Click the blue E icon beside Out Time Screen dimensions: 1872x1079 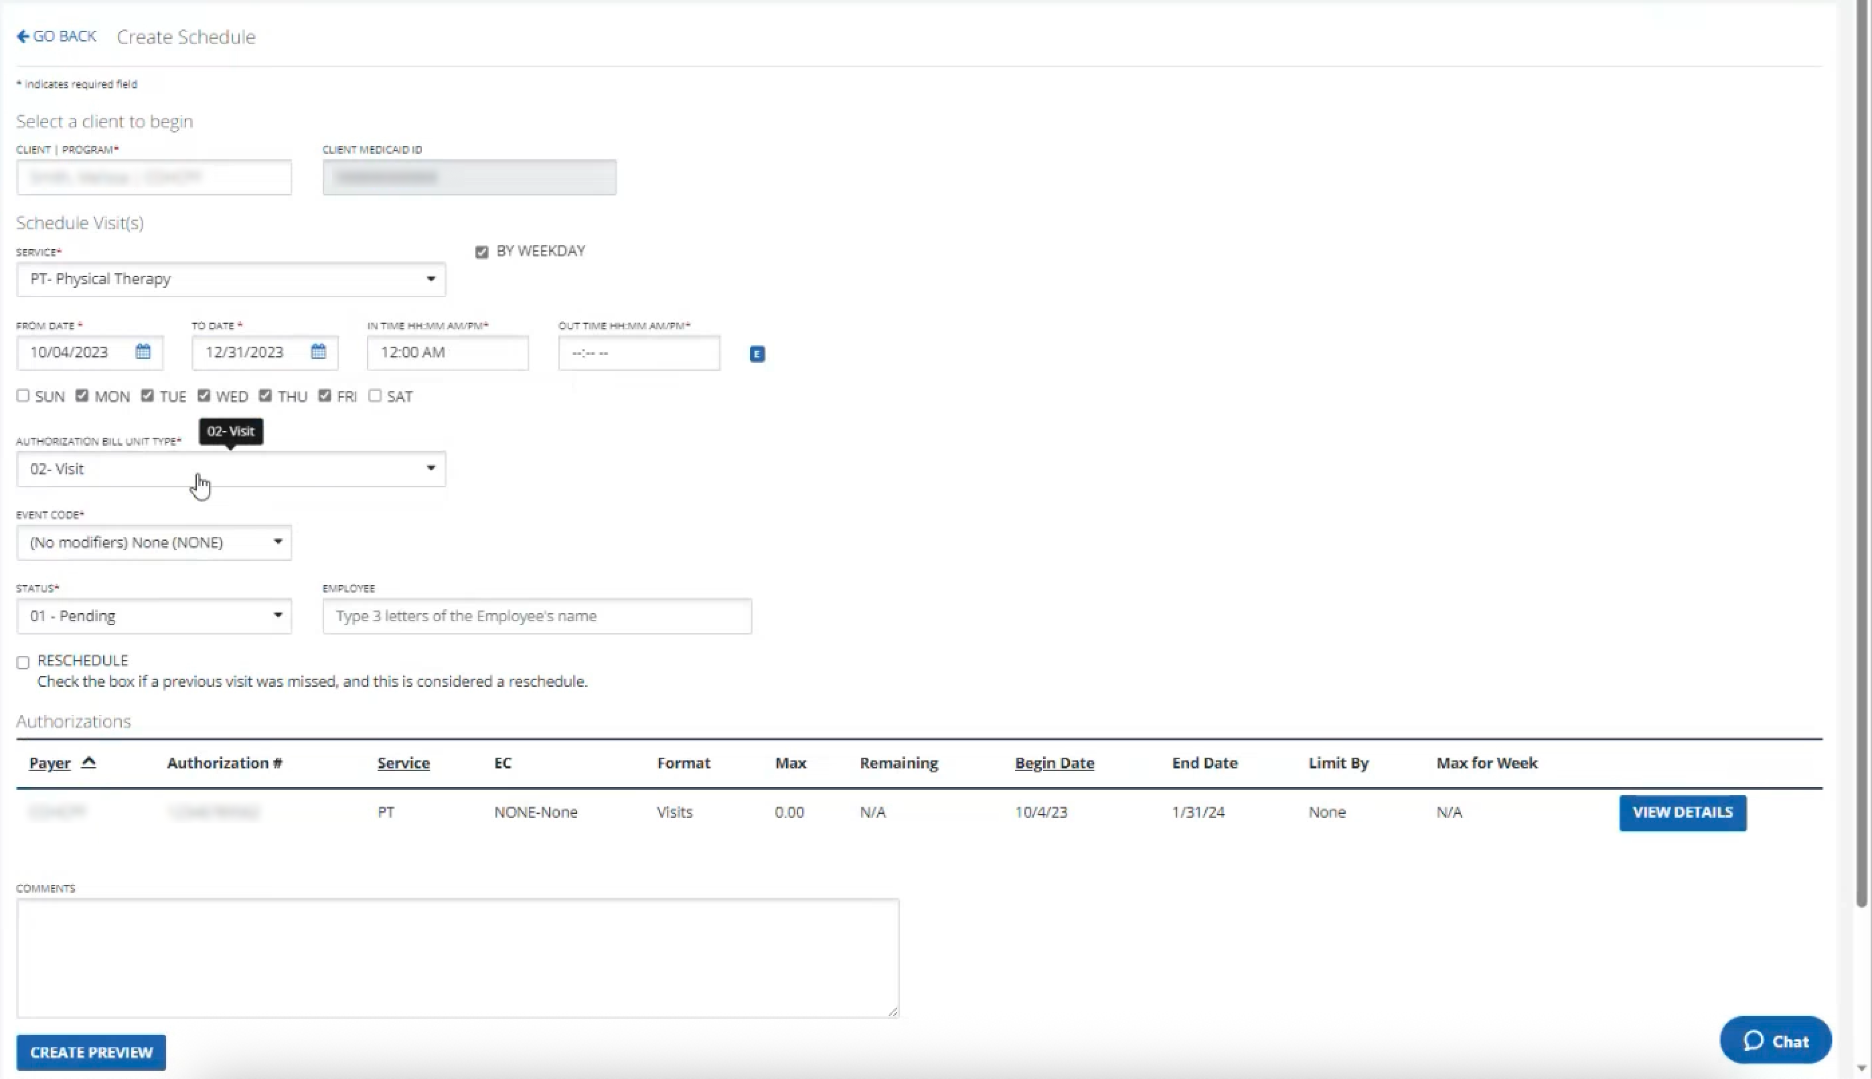click(757, 354)
